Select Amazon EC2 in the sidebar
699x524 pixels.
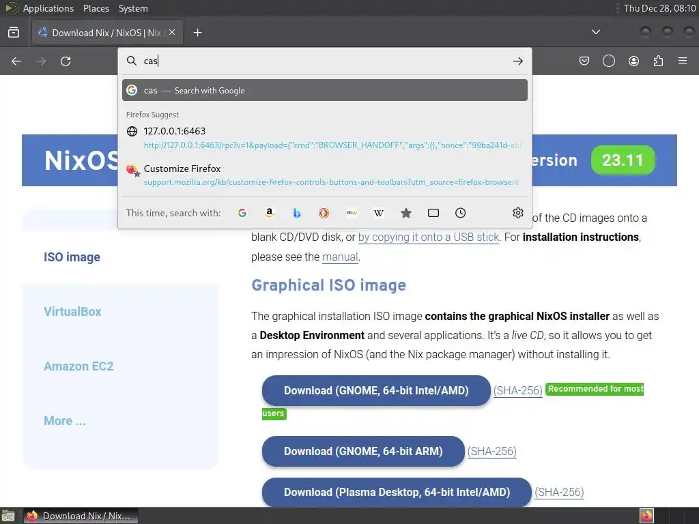pyautogui.click(x=79, y=366)
